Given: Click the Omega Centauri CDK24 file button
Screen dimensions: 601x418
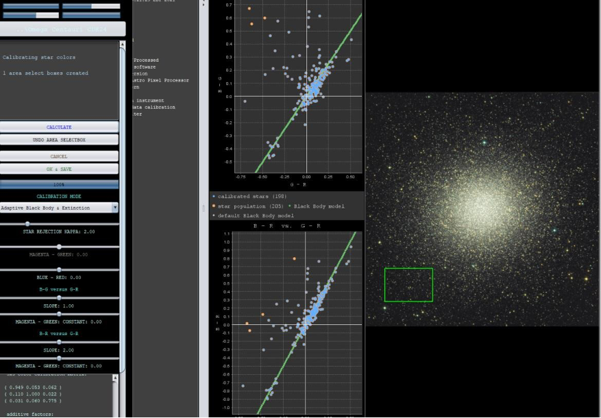Looking at the screenshot, I should [62, 29].
